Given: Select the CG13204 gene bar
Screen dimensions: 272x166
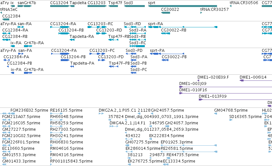Looking at the screenshot, I should point(60,6).
